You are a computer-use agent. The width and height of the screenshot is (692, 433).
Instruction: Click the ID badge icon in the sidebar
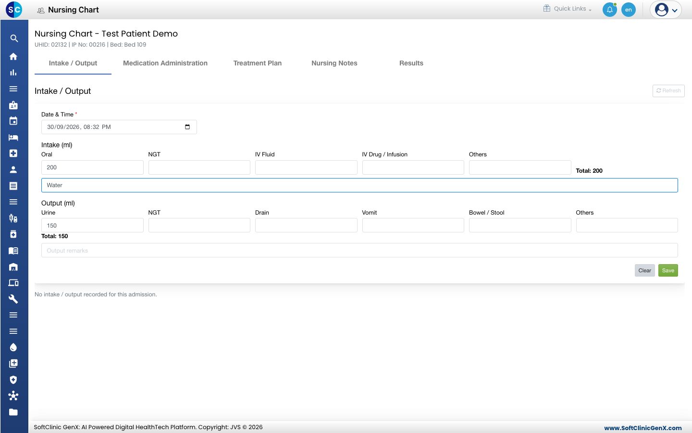click(13, 105)
